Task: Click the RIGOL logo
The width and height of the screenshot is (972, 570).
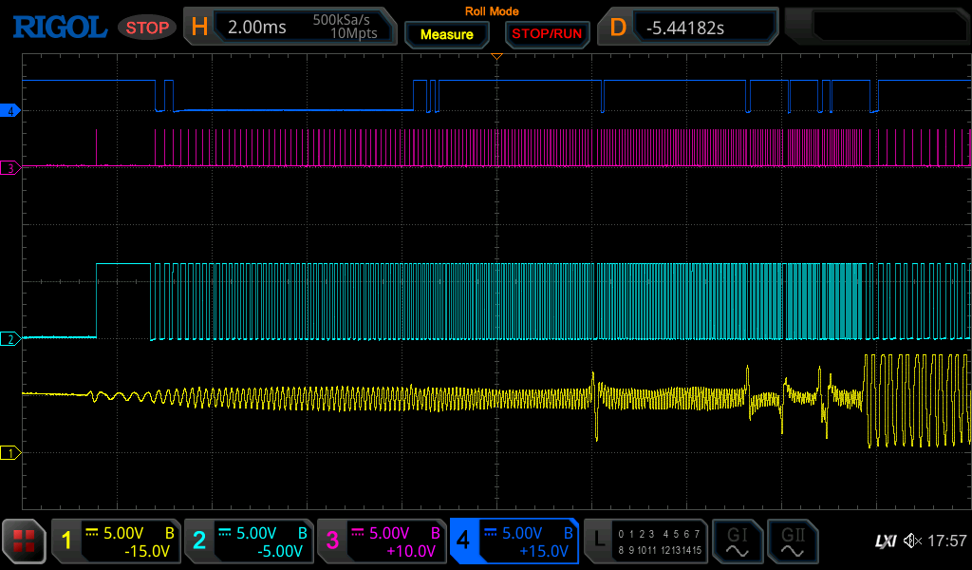Action: click(x=60, y=28)
